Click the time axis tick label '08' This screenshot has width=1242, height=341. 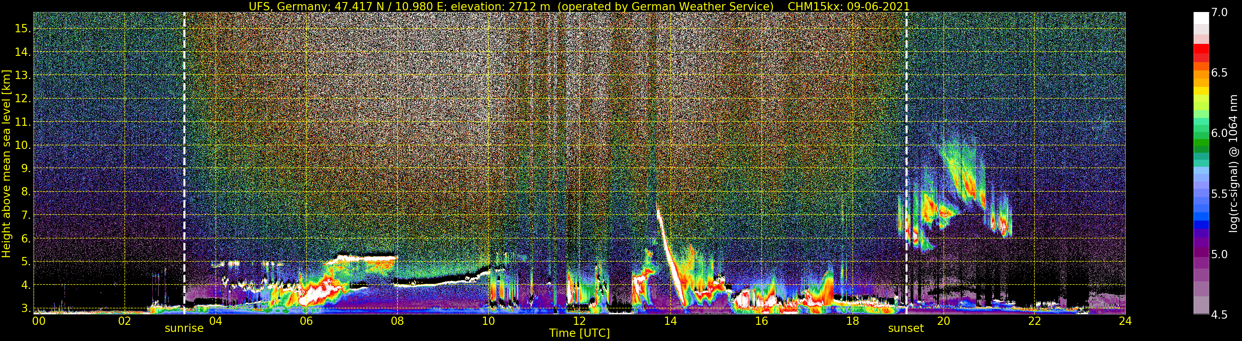397,321
